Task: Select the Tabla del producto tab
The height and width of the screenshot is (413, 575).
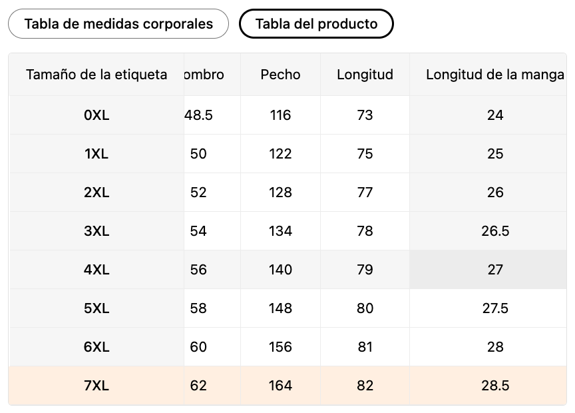Action: pos(316,24)
